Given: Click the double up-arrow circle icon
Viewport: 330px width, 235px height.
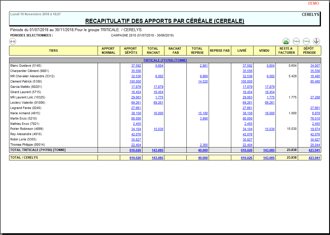Looking at the screenshot, I should coord(13,42).
